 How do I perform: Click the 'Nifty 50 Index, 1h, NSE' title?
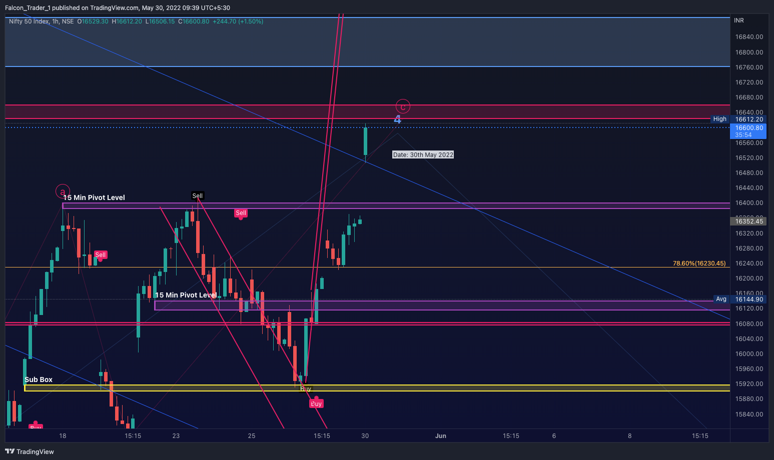point(41,21)
